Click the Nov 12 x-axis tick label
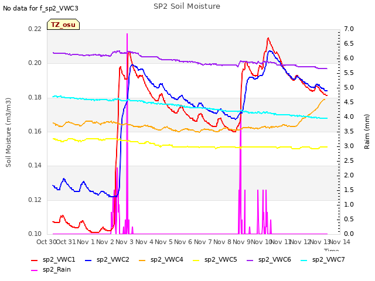 (x=300, y=242)
